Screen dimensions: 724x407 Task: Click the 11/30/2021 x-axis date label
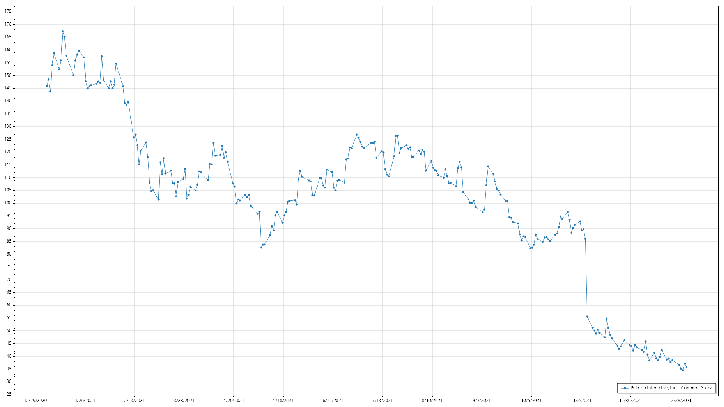point(630,400)
